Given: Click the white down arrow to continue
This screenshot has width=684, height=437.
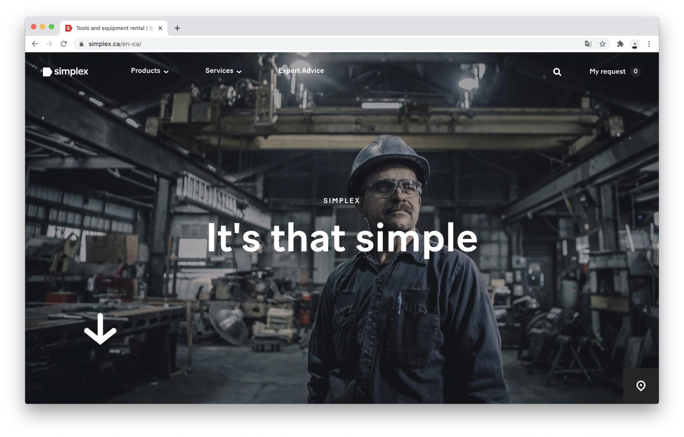Looking at the screenshot, I should pos(100,329).
